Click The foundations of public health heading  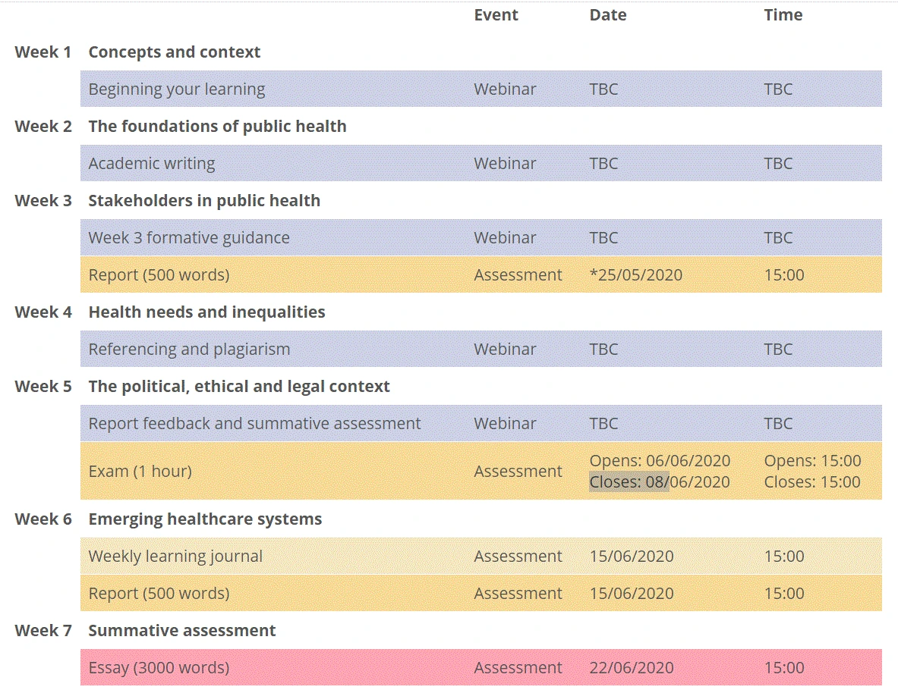pos(217,127)
